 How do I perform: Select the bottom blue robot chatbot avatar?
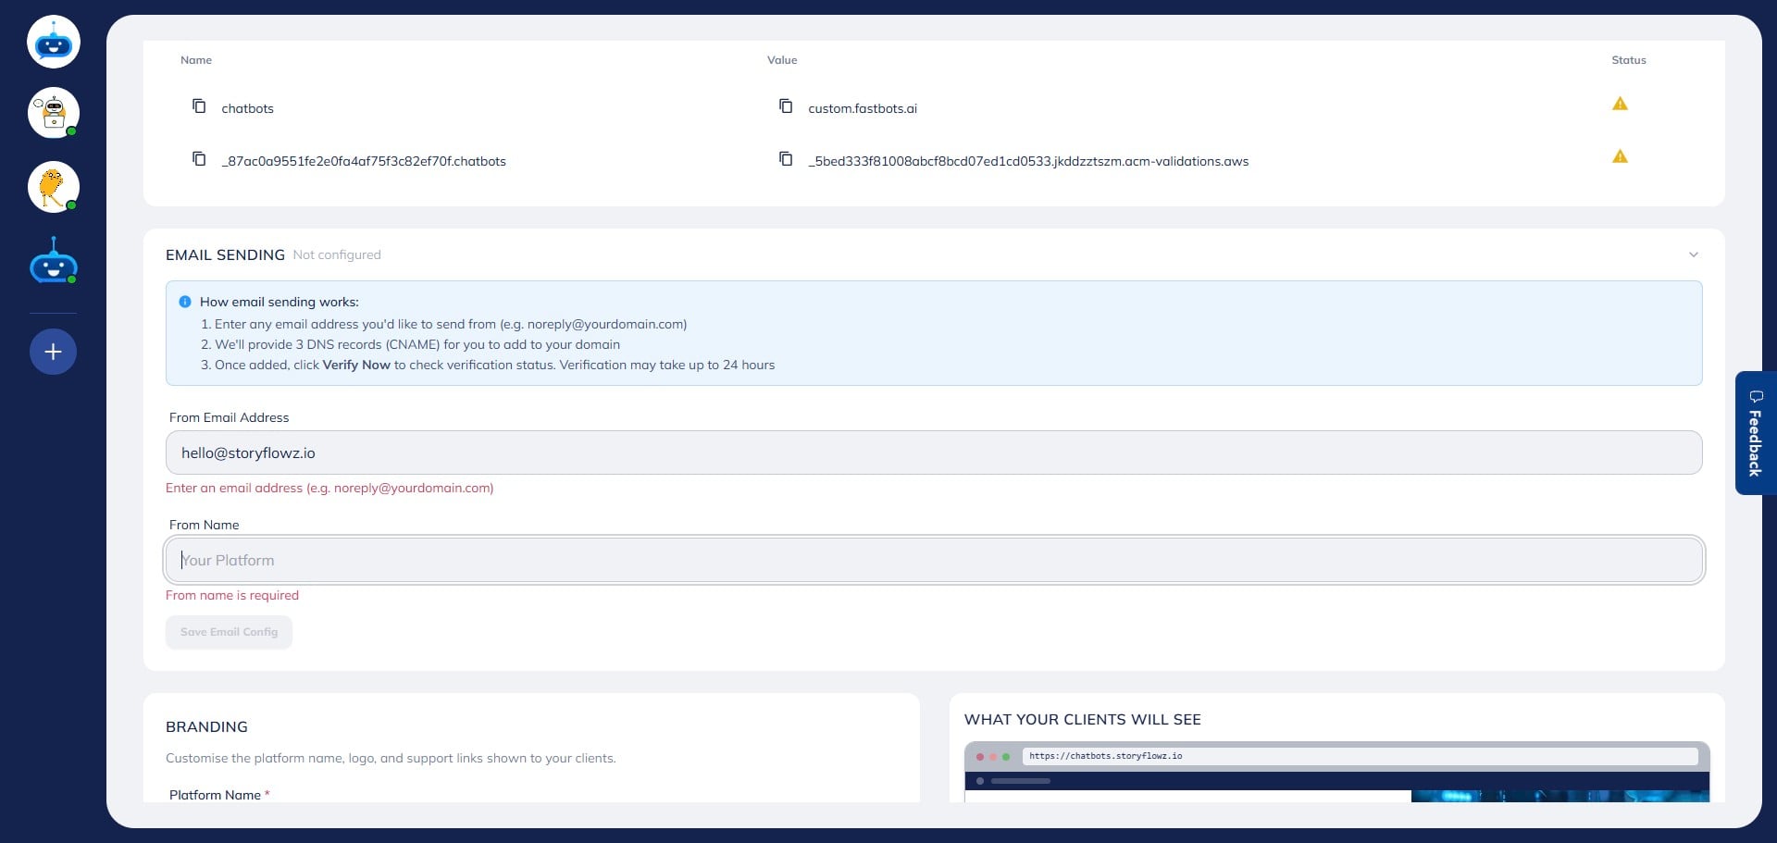click(x=53, y=261)
